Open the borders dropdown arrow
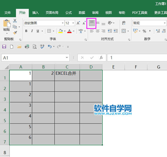 point(54,31)
